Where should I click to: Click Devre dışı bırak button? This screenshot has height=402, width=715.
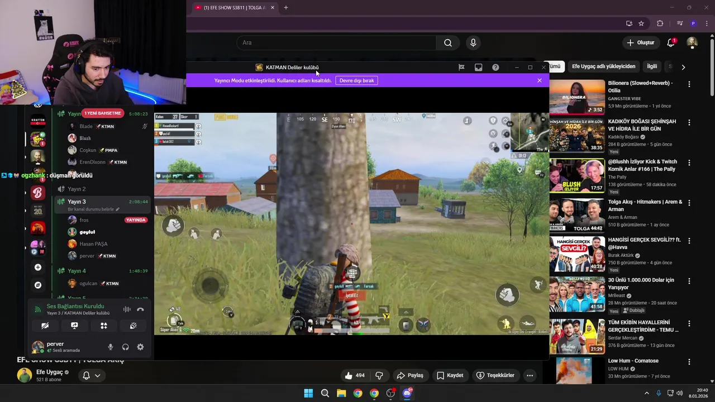[356, 80]
